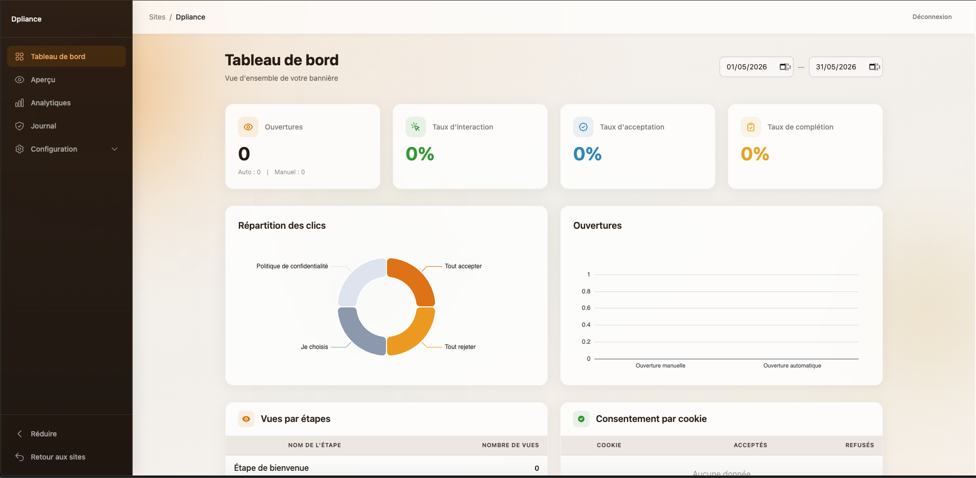Open Configuration in sidebar
Screen dimensions: 976x478
[x=66, y=149]
